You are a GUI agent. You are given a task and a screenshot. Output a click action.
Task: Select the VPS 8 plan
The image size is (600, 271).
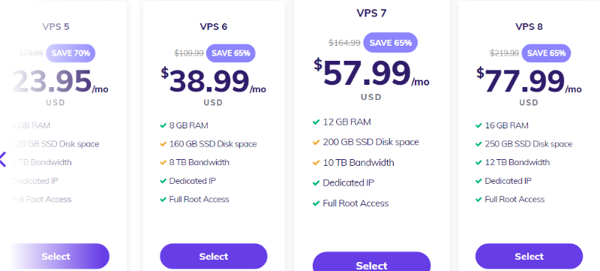[529, 256]
